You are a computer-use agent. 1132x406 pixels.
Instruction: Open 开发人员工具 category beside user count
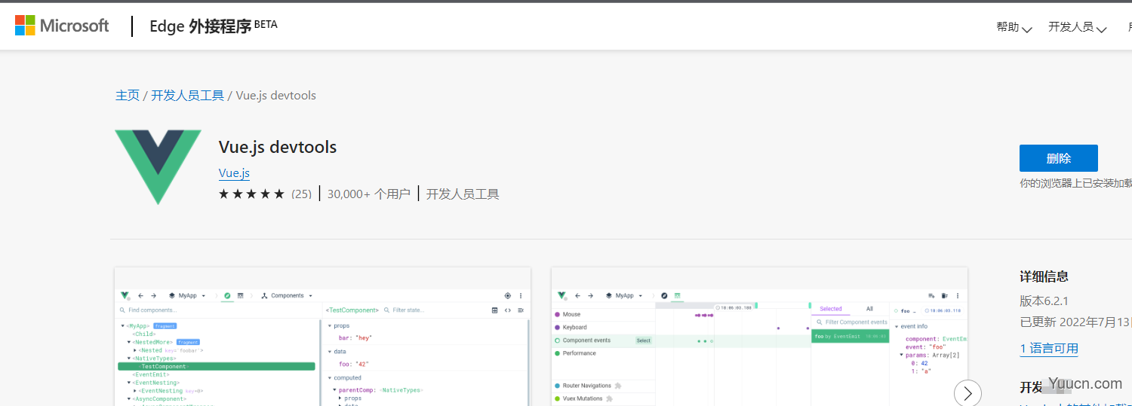point(463,194)
